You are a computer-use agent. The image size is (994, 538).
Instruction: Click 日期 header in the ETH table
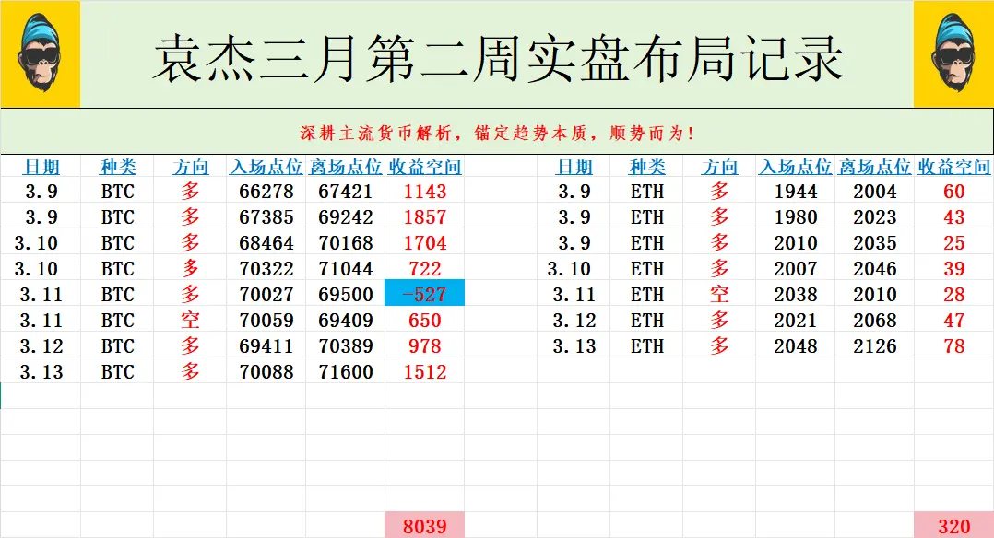pyautogui.click(x=574, y=167)
